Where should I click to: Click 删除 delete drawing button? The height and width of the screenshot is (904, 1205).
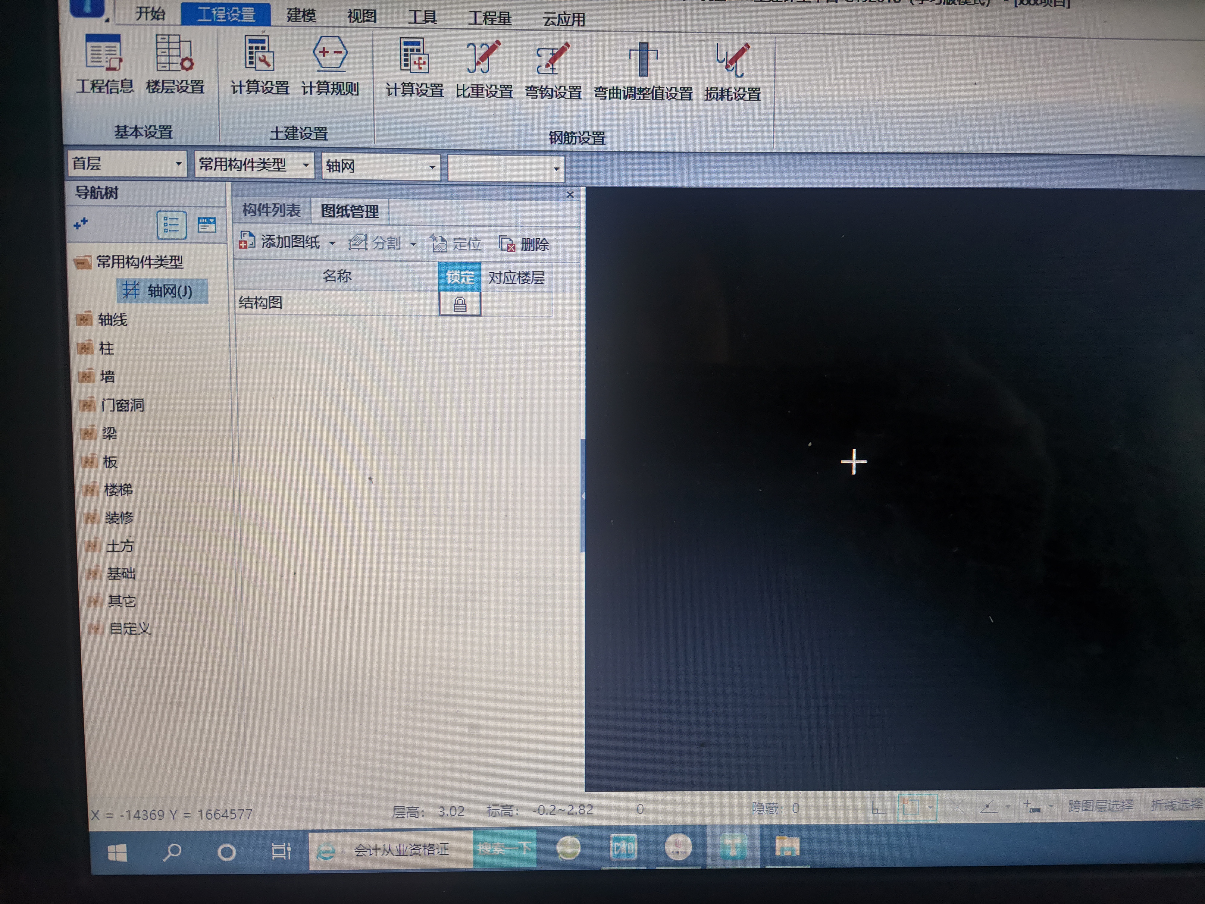524,244
